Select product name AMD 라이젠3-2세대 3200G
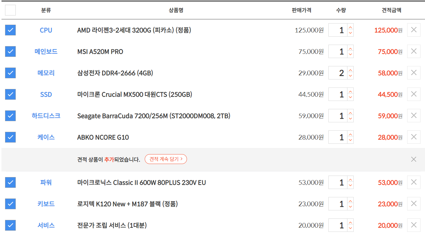This screenshot has width=425, height=236. pos(134,30)
